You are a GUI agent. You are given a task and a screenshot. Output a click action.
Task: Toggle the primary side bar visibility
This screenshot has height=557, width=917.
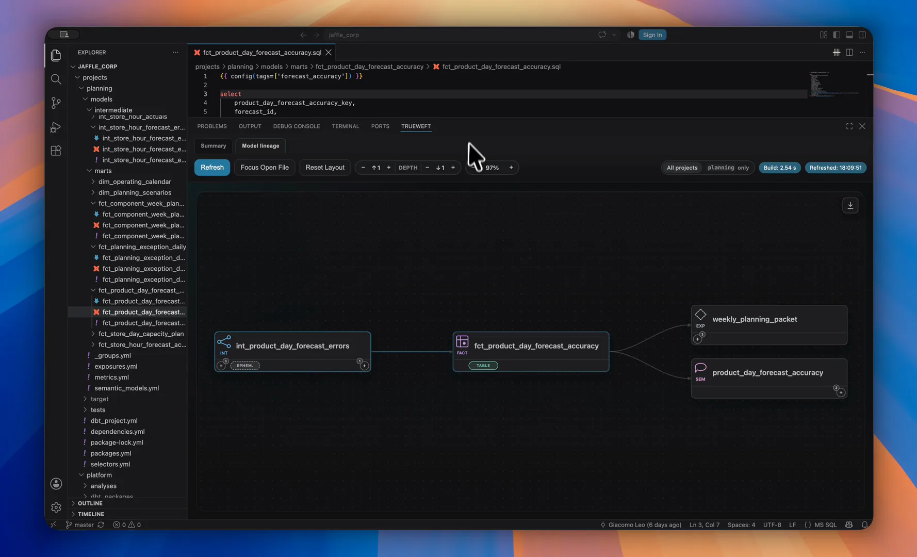tap(837, 35)
